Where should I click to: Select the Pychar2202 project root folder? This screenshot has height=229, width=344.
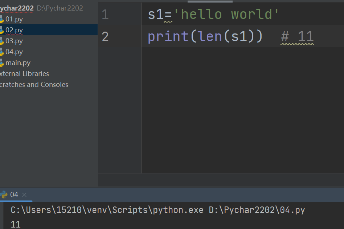(17, 8)
